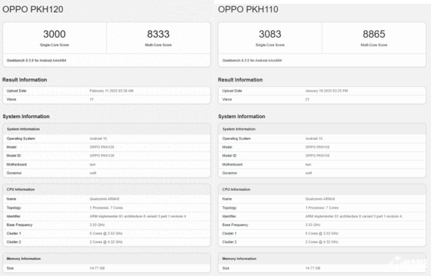
Task: Click upload date "February 11 2025 03:36 AM"
Action: pyautogui.click(x=111, y=91)
